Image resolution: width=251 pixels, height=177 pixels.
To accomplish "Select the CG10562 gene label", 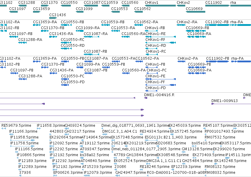I will click(x=142, y=9).
